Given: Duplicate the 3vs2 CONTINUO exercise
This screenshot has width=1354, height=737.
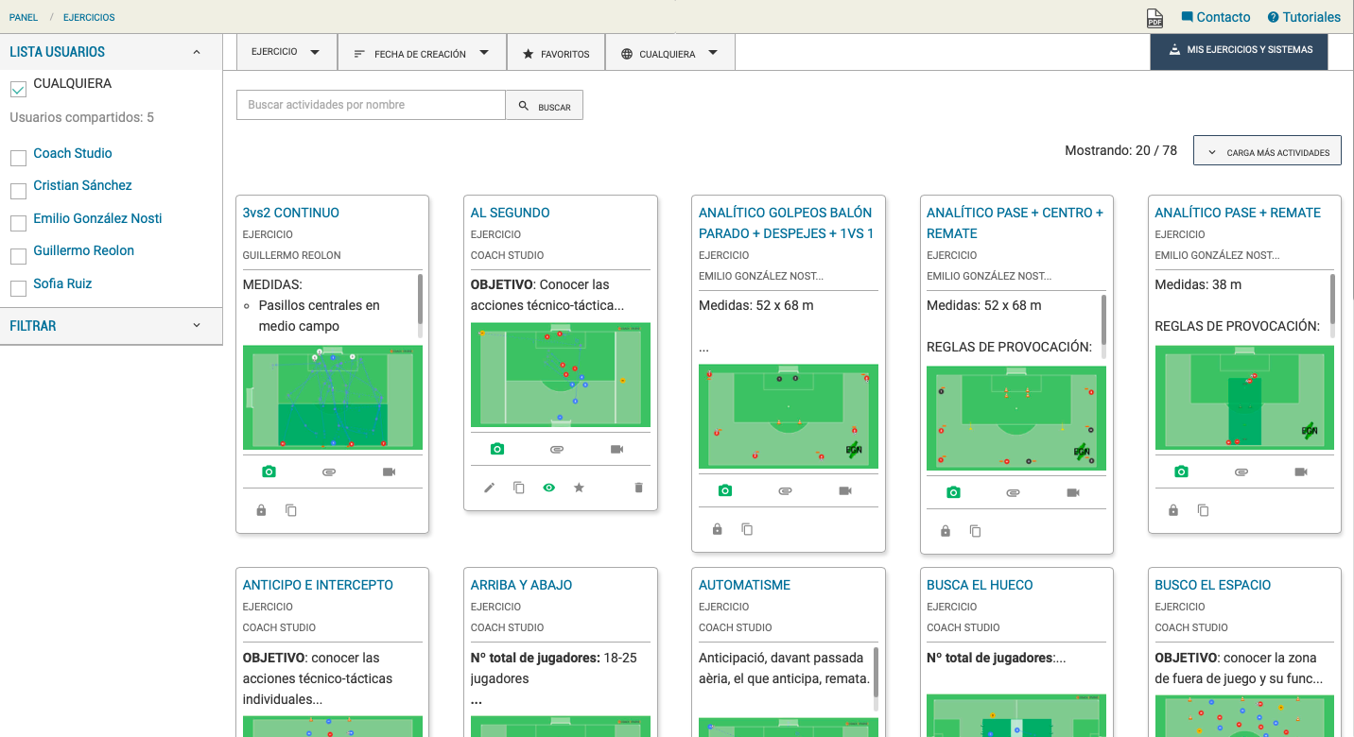Looking at the screenshot, I should coord(291,510).
